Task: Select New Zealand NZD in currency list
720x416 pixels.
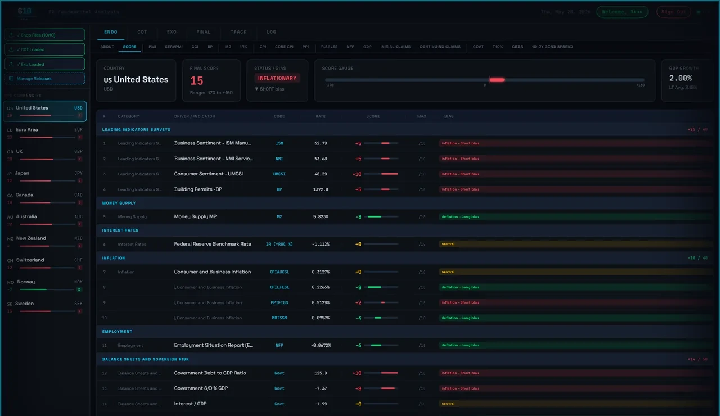Action: click(45, 242)
